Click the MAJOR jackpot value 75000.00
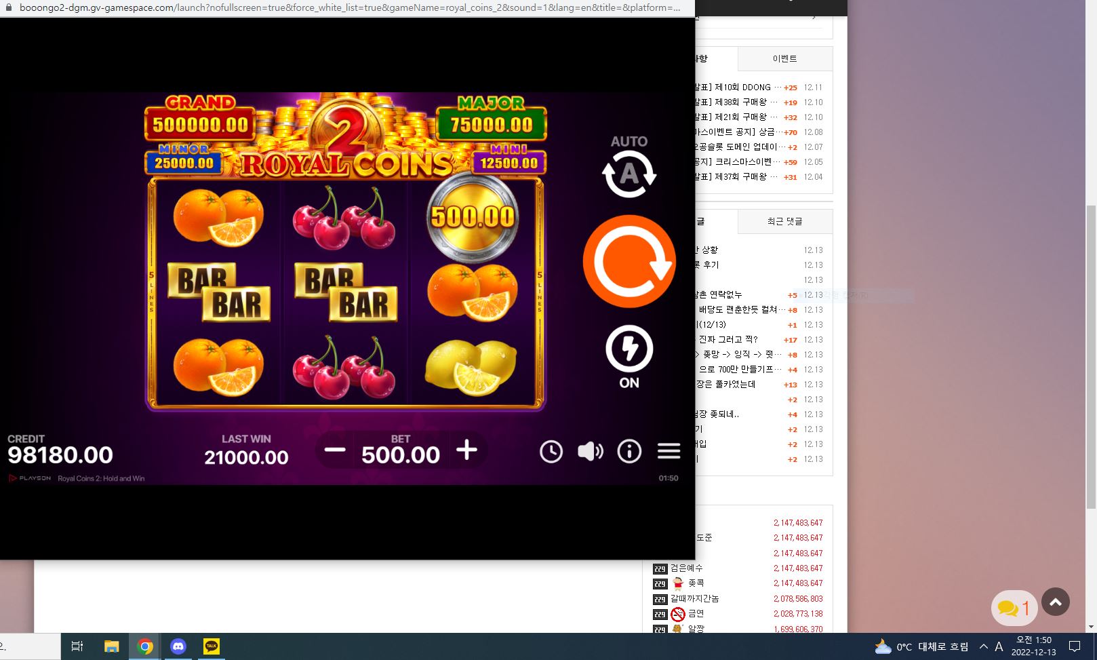Viewport: 1097px width, 660px height. point(492,125)
